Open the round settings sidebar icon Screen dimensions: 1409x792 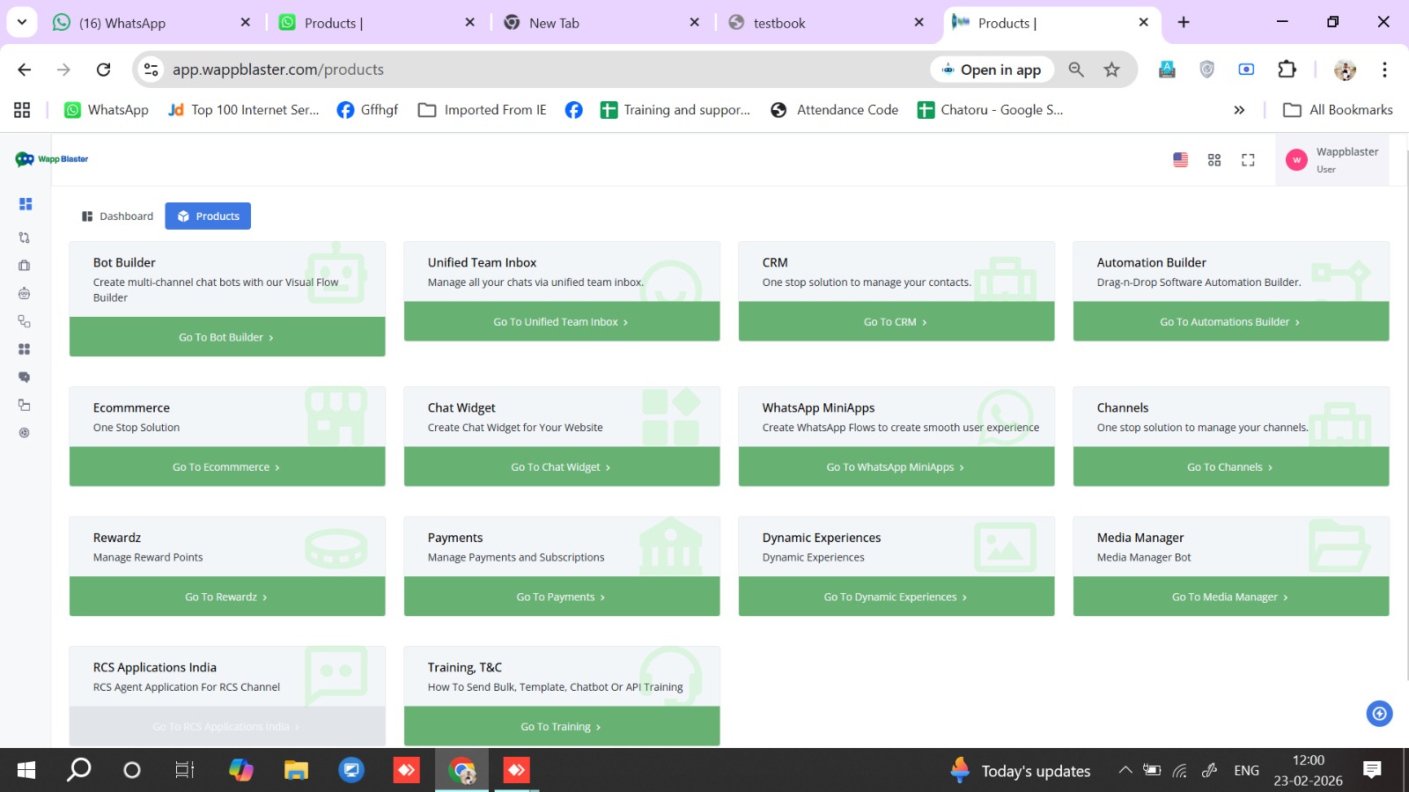click(25, 433)
